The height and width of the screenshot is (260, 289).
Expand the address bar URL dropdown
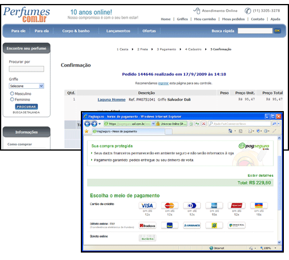coord(153,124)
